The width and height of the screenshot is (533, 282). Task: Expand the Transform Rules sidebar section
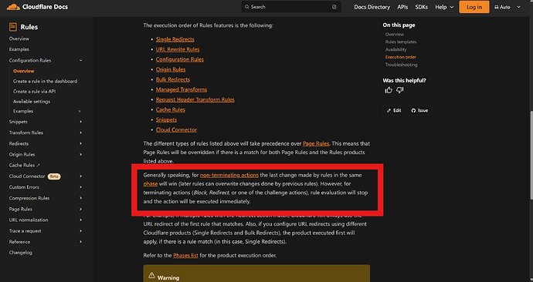pos(80,133)
